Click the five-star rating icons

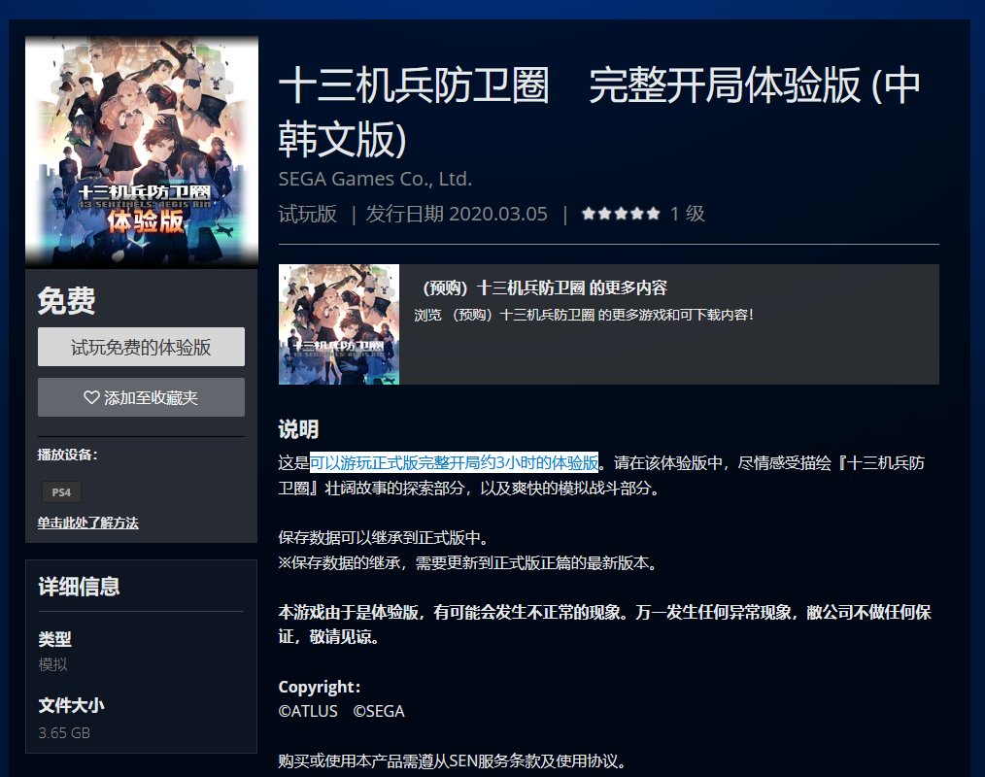click(x=621, y=214)
